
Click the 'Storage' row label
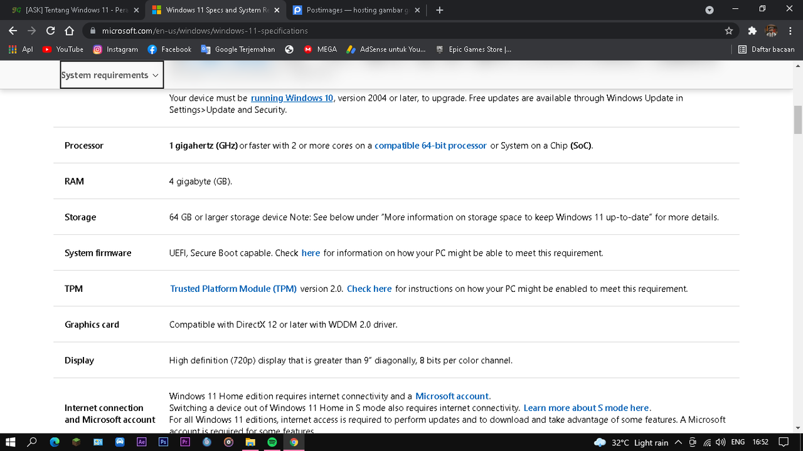point(80,217)
